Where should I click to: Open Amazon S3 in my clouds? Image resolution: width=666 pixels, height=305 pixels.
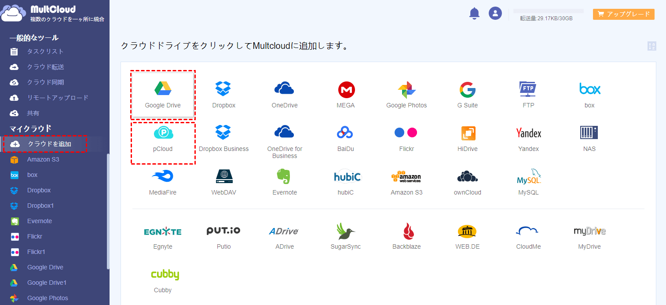tap(43, 159)
